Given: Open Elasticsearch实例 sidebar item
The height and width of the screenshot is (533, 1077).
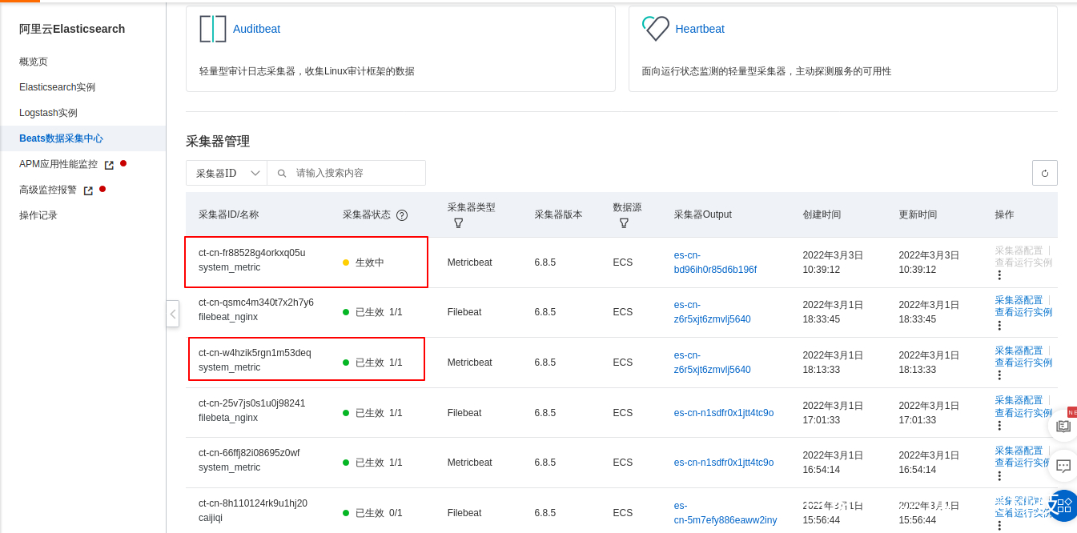Looking at the screenshot, I should click(57, 87).
